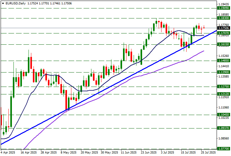Screen dimensions: 231x156
Task: Click the 11 Jun 2025 date label
Action: coord(129,153)
